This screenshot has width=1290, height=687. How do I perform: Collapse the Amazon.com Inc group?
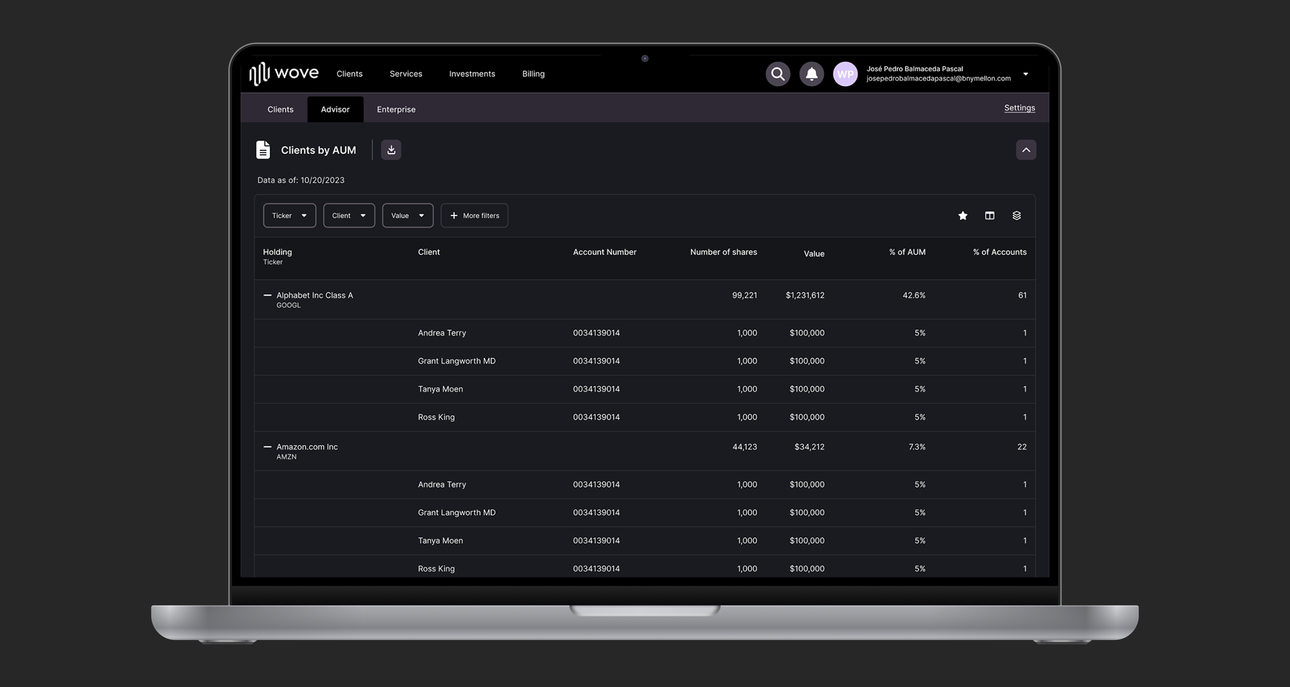[x=267, y=447]
